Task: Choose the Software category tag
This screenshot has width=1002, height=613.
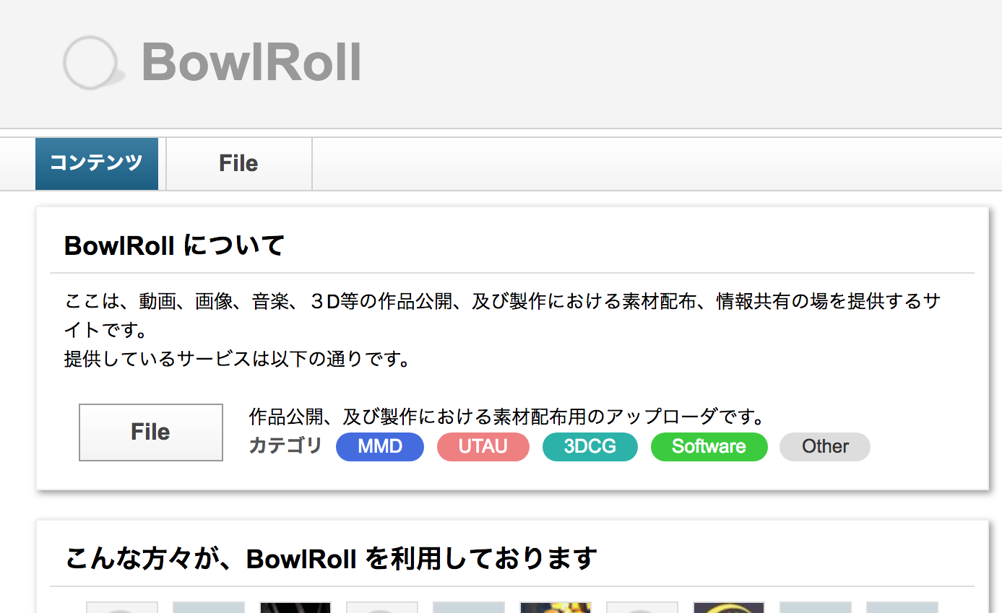Action: [709, 446]
